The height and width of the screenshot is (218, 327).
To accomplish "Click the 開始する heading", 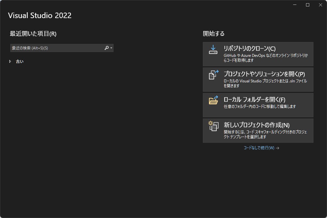I will click(x=214, y=34).
